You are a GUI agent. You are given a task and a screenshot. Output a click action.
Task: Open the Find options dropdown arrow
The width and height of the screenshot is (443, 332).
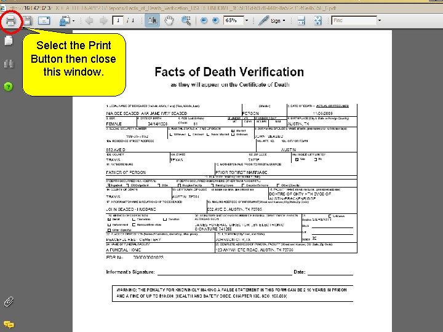(x=380, y=20)
